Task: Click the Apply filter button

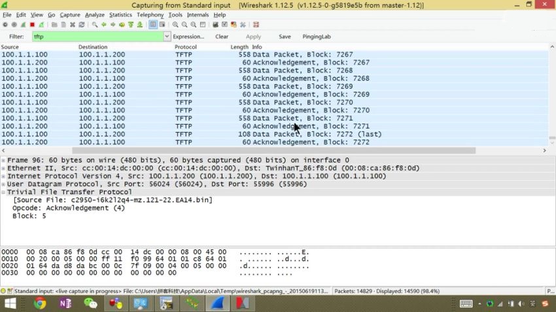Action: click(x=253, y=37)
